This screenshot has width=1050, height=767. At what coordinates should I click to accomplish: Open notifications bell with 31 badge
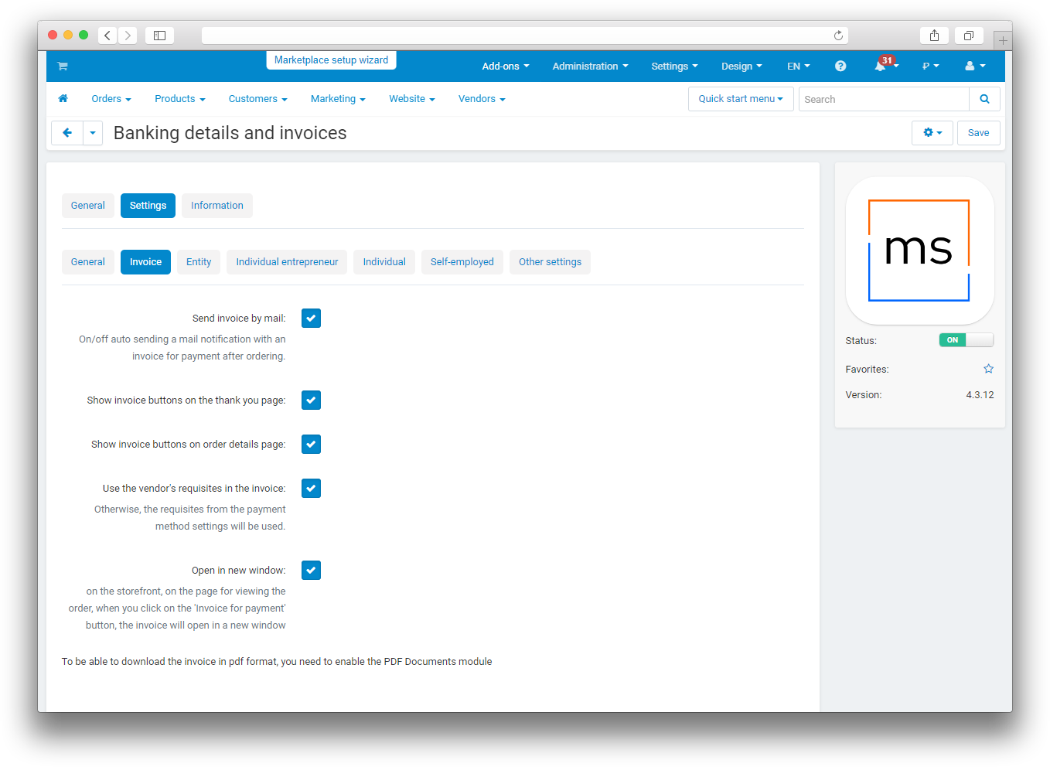tap(881, 66)
